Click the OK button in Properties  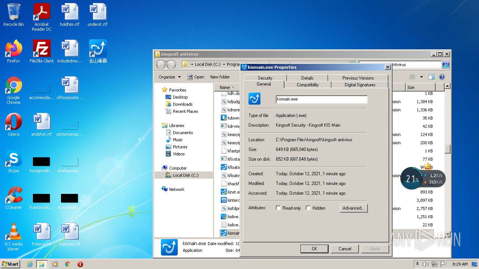pyautogui.click(x=314, y=249)
